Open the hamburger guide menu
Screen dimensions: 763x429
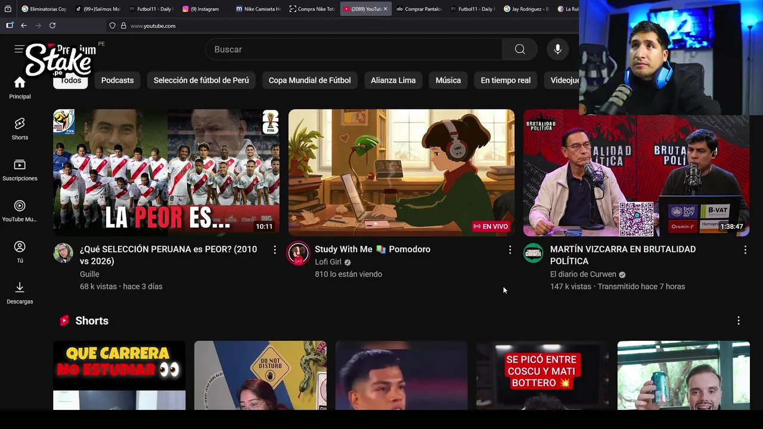click(x=19, y=49)
